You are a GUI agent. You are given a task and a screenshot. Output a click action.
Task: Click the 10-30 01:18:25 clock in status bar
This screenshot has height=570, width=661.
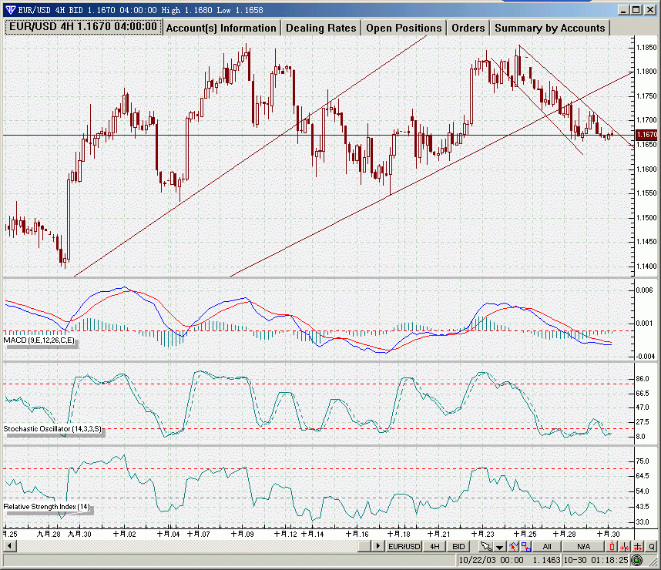tap(596, 560)
